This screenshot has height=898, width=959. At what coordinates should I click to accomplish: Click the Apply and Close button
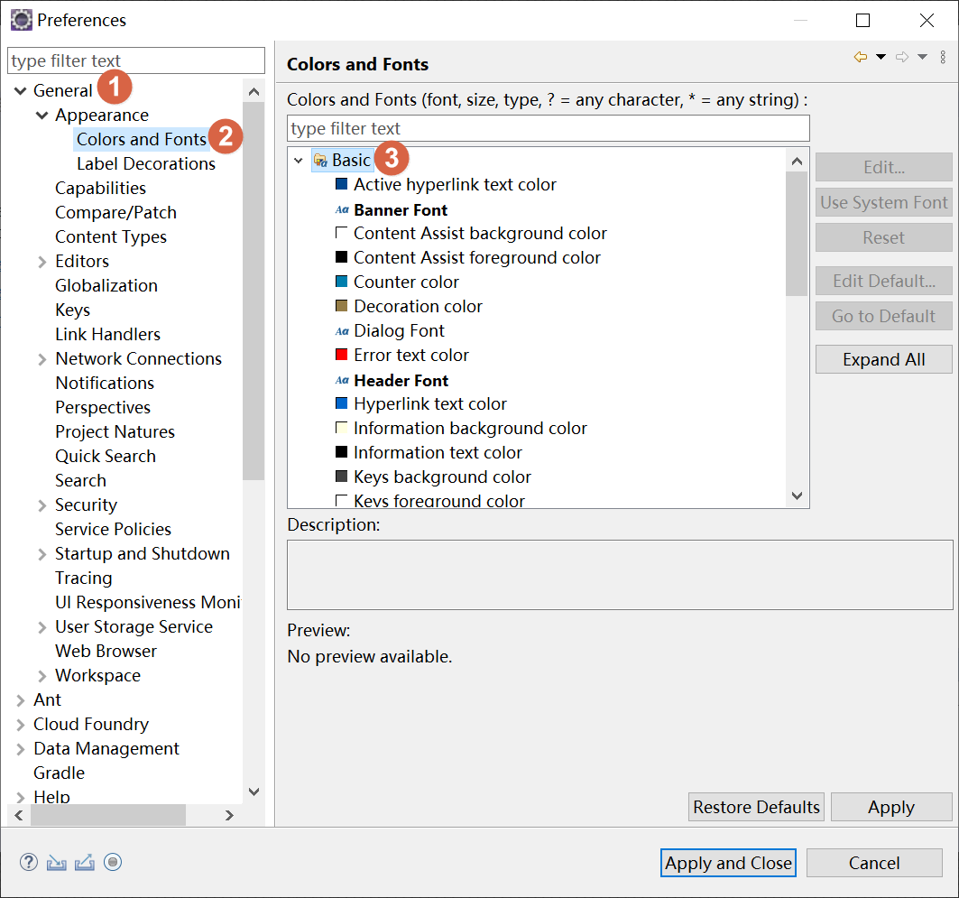pyautogui.click(x=728, y=863)
